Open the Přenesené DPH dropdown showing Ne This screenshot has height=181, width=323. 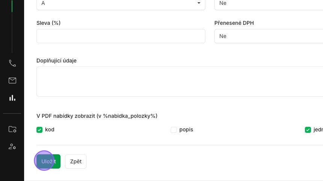click(x=269, y=36)
